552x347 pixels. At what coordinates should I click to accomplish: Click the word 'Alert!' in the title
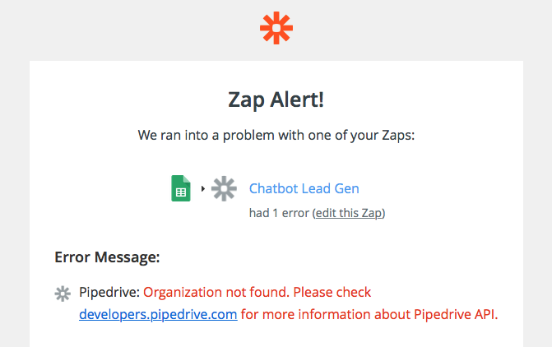point(297,99)
